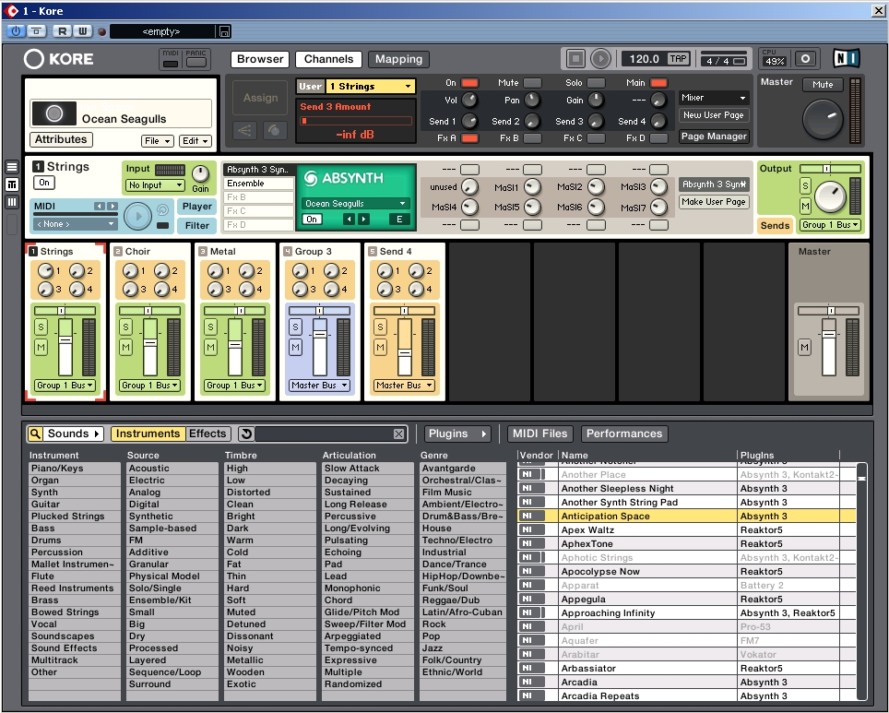Click the routing share icon under Assign
The height and width of the screenshot is (713, 889).
244,131
